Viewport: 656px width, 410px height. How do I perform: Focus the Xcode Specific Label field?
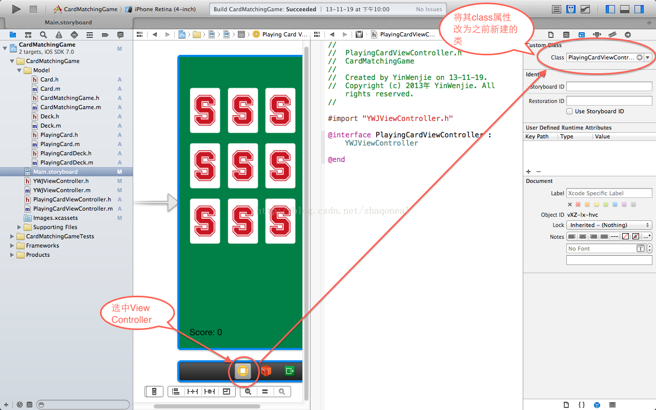(609, 193)
